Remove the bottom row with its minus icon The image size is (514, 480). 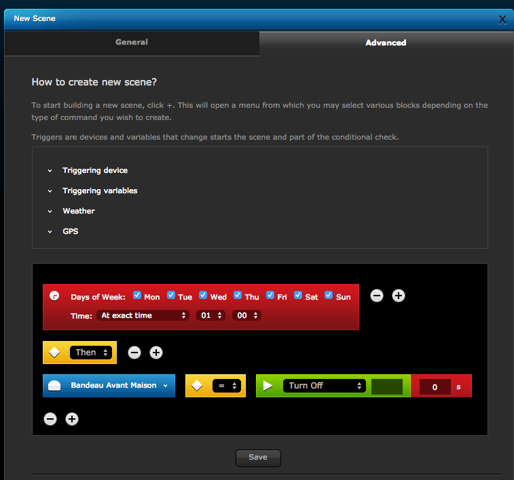point(50,419)
